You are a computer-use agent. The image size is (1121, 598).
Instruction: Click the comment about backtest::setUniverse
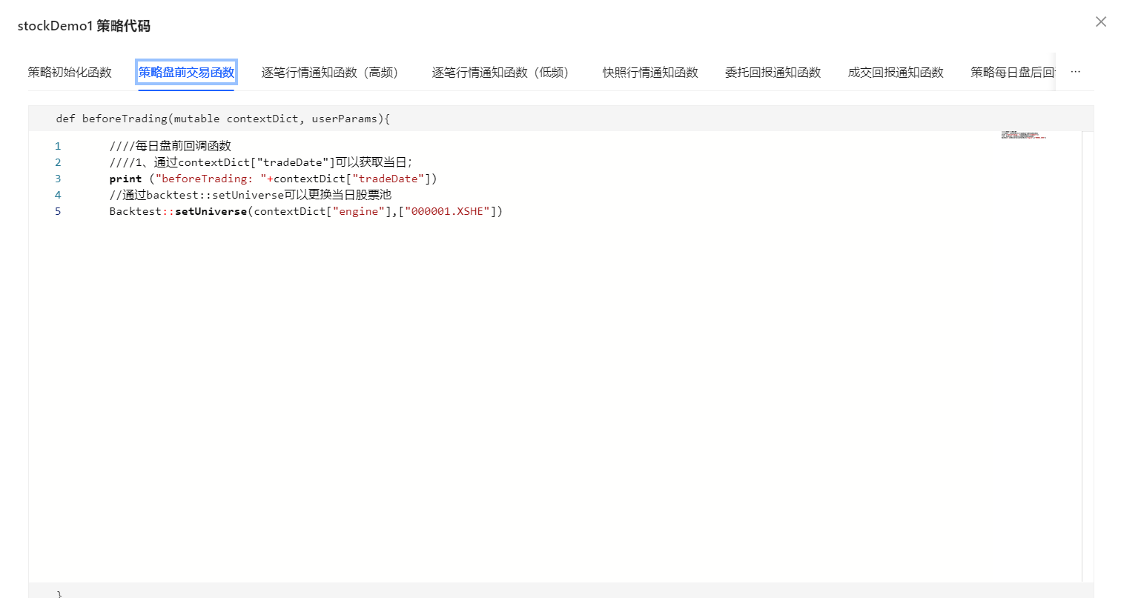(250, 195)
